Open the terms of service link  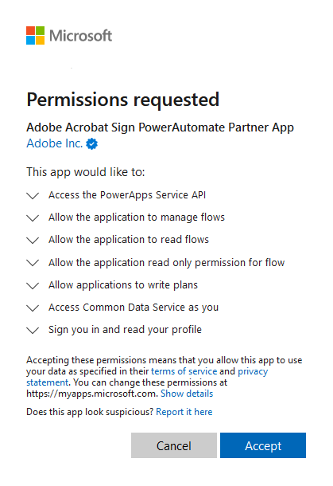pos(184,371)
